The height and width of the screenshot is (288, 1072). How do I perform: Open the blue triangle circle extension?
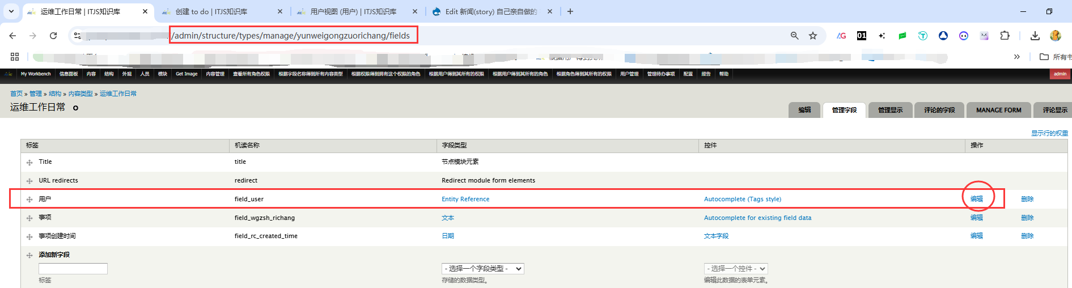tap(943, 36)
